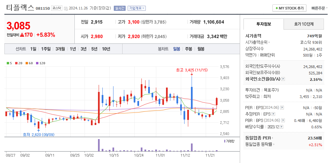
Task: Click the red 20-day moving average legend
Action: point(18,63)
